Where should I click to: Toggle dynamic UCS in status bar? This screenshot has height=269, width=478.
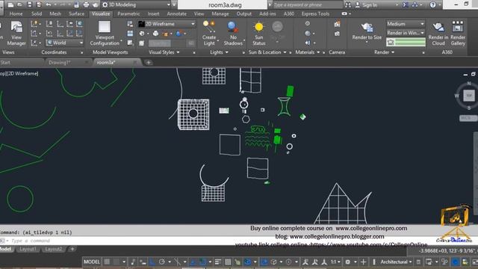pyautogui.click(x=264, y=262)
